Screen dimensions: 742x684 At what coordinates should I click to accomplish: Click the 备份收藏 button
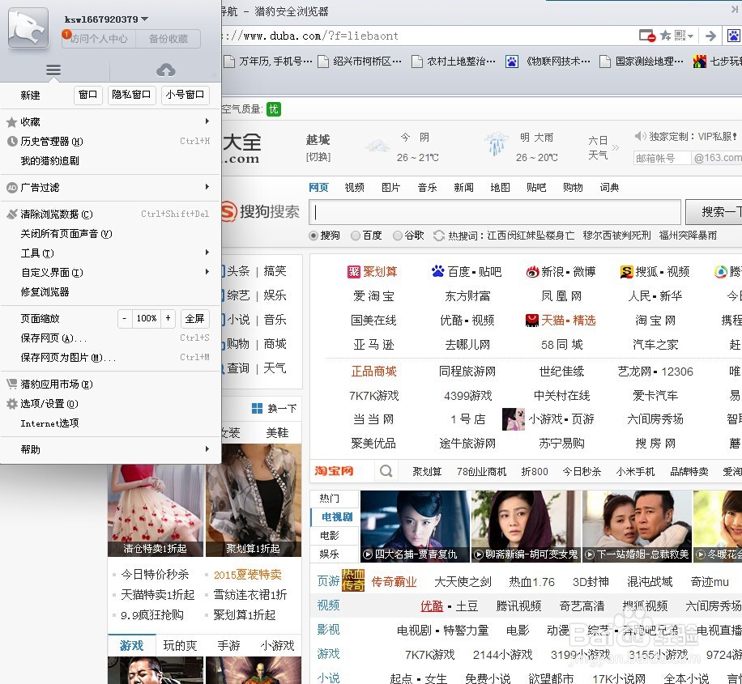coord(168,39)
